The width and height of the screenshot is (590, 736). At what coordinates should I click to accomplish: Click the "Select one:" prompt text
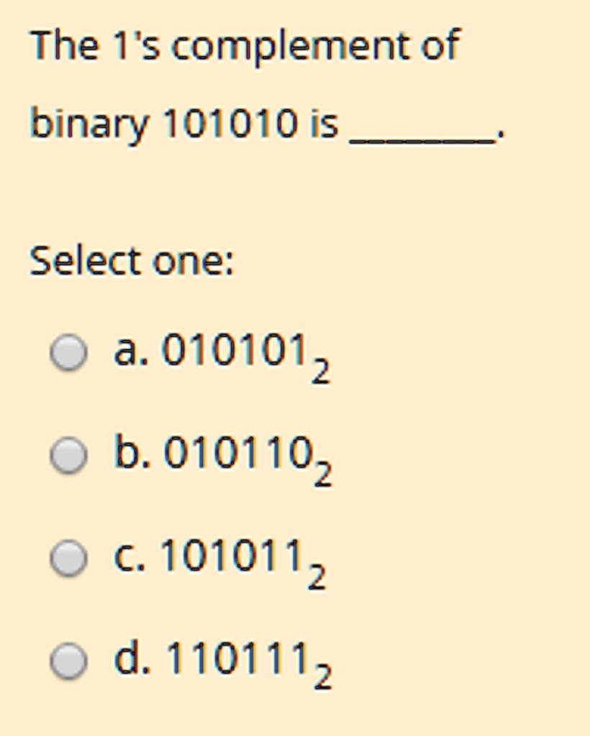132,261
